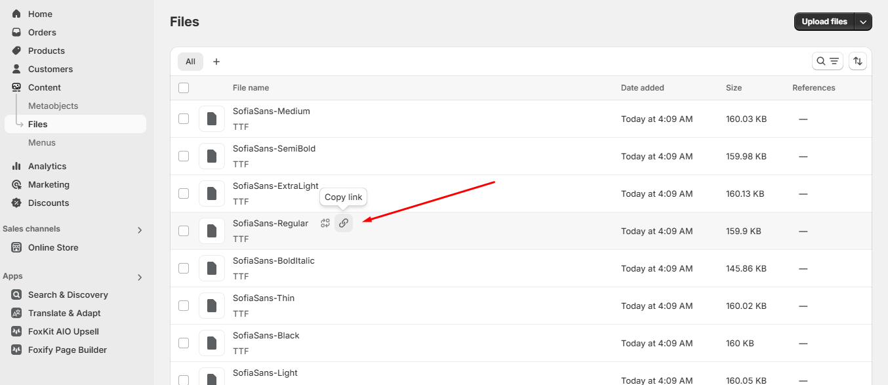Click the Marketing target icon
The image size is (888, 385).
coord(16,184)
